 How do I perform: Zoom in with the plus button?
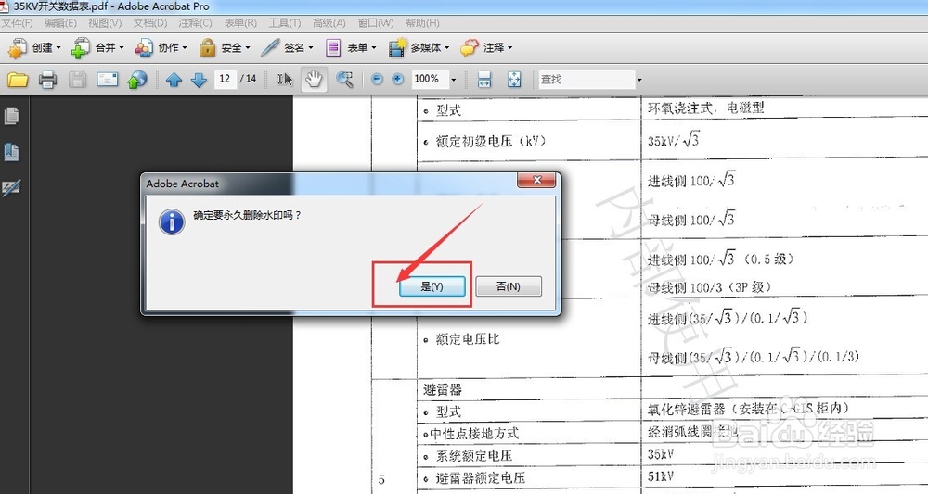(398, 79)
